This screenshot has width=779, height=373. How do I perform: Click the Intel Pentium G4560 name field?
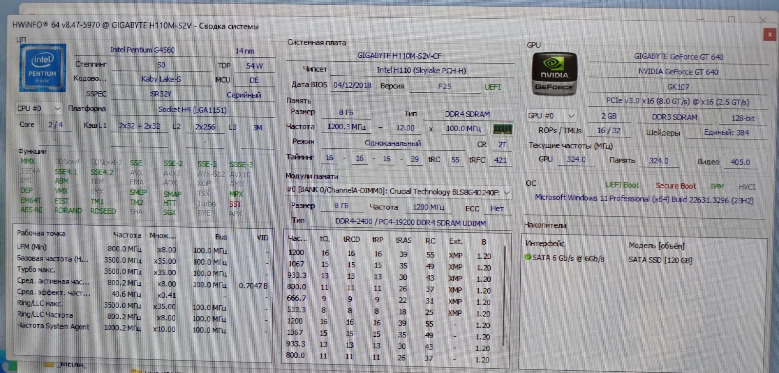(143, 50)
